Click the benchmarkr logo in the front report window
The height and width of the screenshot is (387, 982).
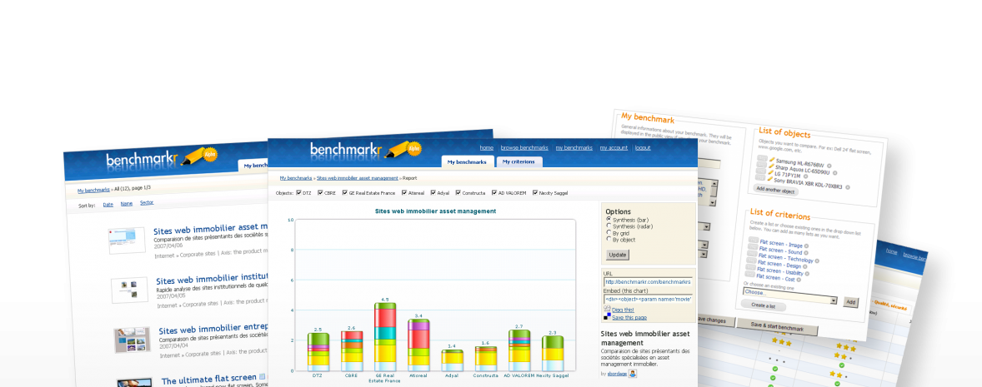click(x=365, y=151)
